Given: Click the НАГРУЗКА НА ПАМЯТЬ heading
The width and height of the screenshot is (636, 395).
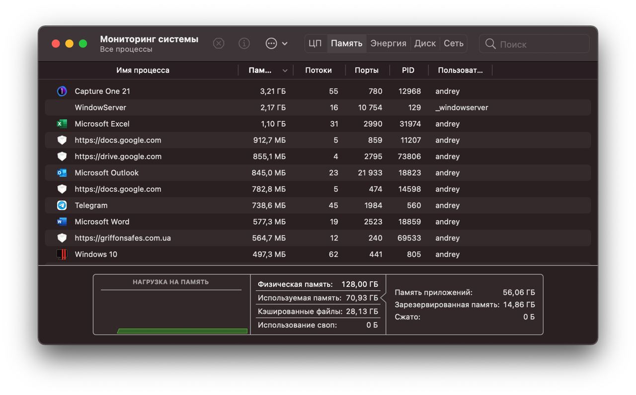Looking at the screenshot, I should click(x=170, y=282).
